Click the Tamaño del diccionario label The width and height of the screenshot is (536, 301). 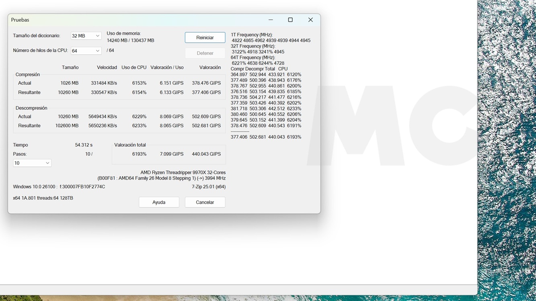click(x=37, y=36)
